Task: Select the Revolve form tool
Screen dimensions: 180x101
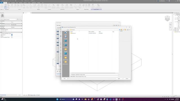Action: click(18, 6)
